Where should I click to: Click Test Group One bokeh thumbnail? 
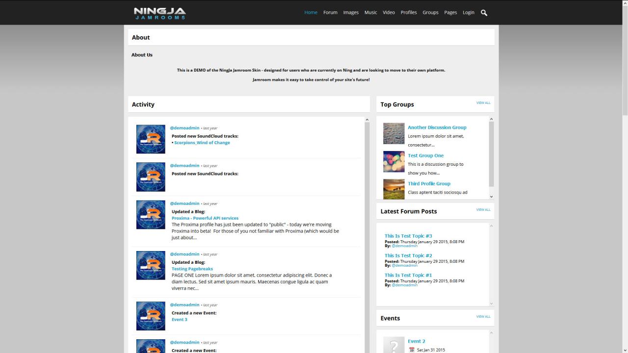pos(394,162)
